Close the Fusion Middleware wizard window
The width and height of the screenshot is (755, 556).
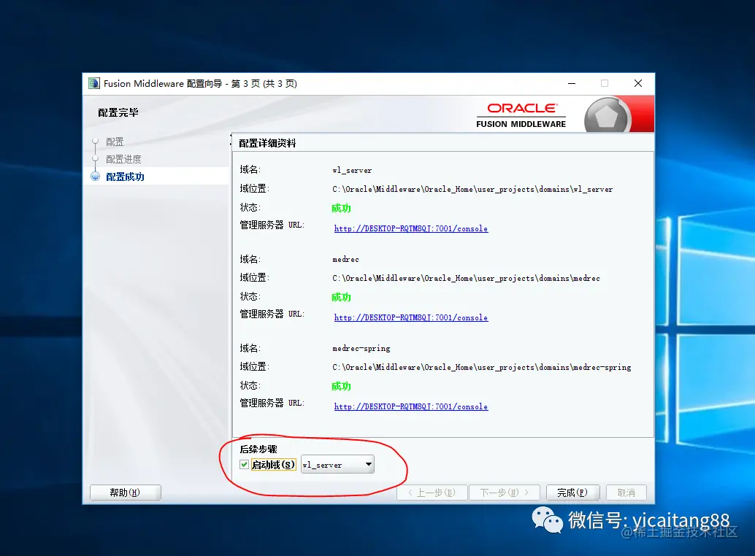coord(638,83)
